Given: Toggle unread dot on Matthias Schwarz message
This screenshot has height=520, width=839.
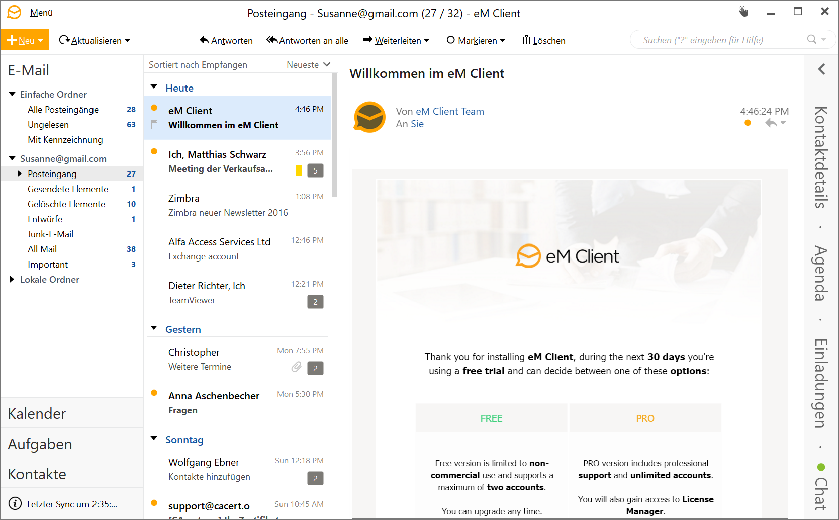Looking at the screenshot, I should click(x=154, y=151).
